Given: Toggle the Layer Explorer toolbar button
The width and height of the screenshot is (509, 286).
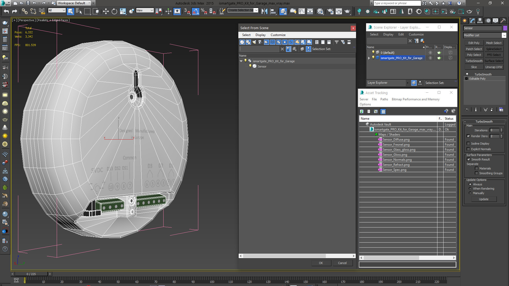Looking at the screenshot, I should [x=283, y=11].
